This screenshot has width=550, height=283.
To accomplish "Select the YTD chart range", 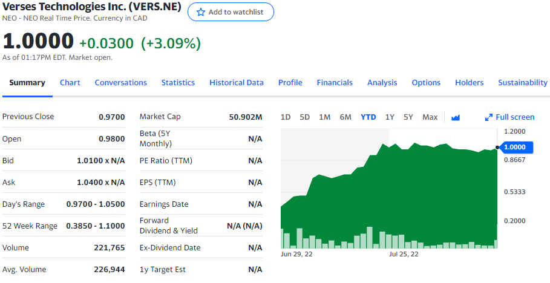I will pos(368,117).
